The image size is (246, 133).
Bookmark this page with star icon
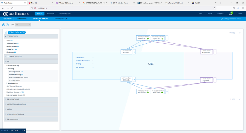(214, 8)
